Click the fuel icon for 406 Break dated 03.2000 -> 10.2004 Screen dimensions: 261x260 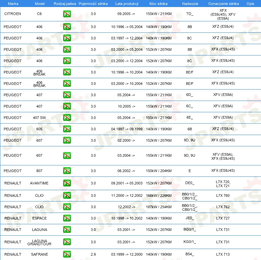[x=67, y=84]
